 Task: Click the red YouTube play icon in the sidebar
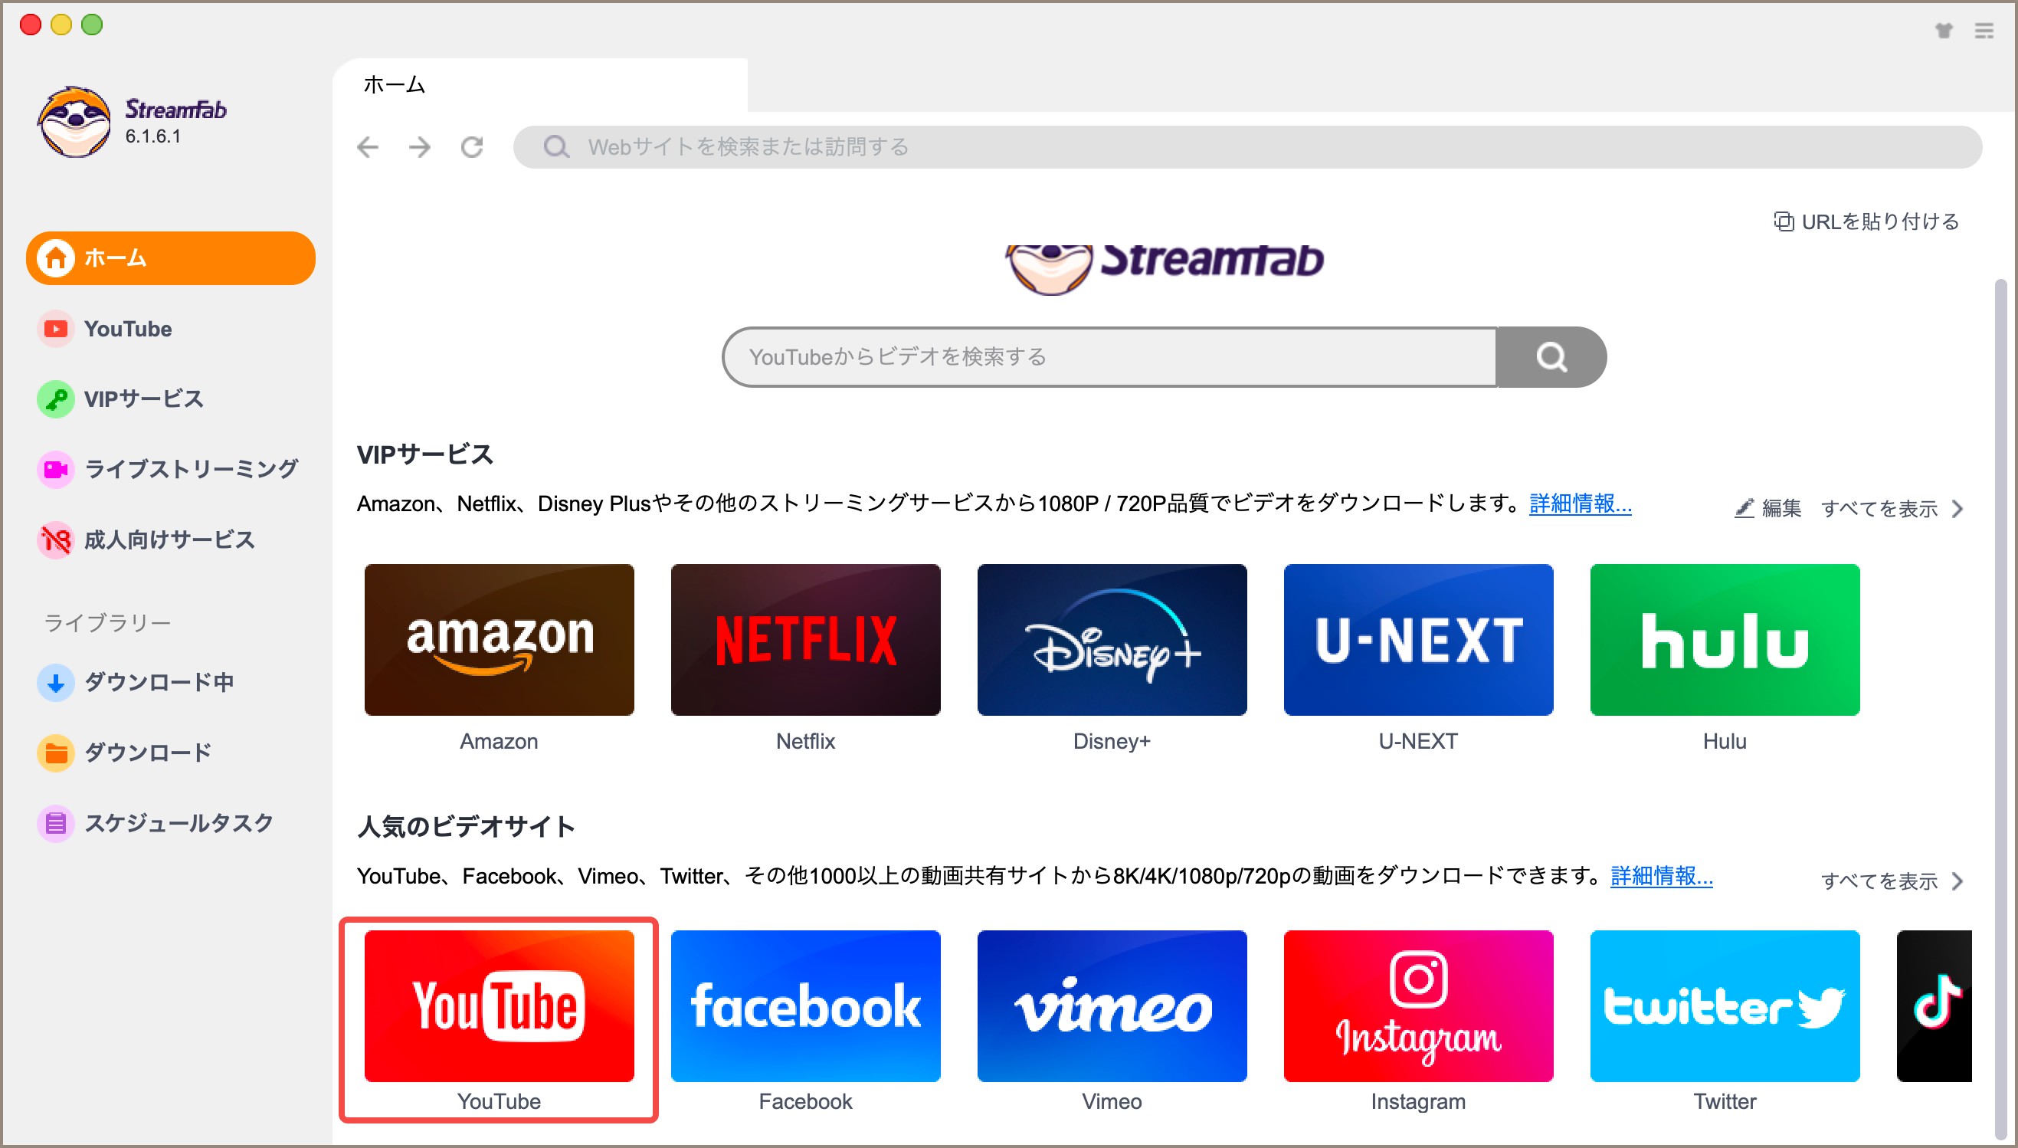[x=56, y=329]
